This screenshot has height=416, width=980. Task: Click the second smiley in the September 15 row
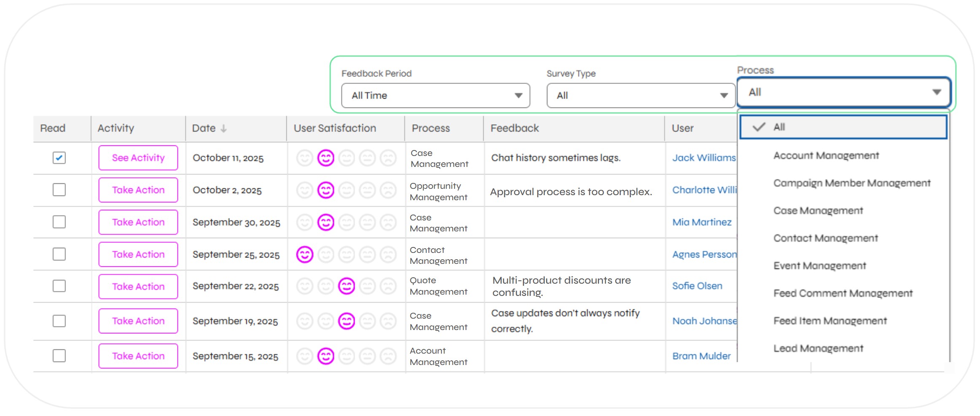tap(326, 356)
